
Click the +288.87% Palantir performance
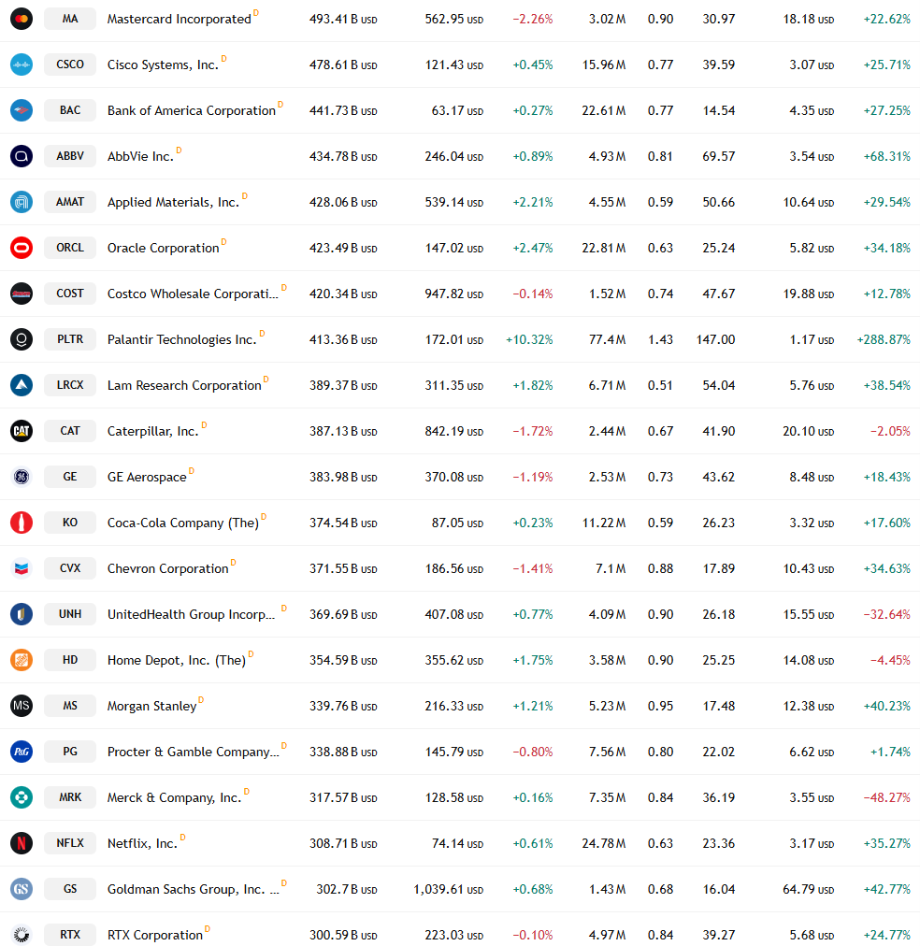(884, 339)
